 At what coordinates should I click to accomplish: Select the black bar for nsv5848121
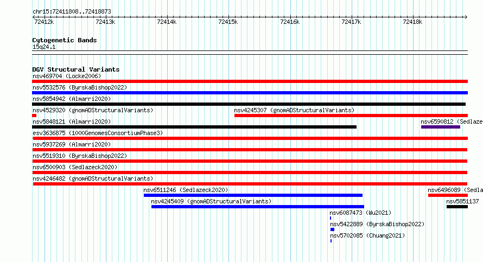point(194,127)
